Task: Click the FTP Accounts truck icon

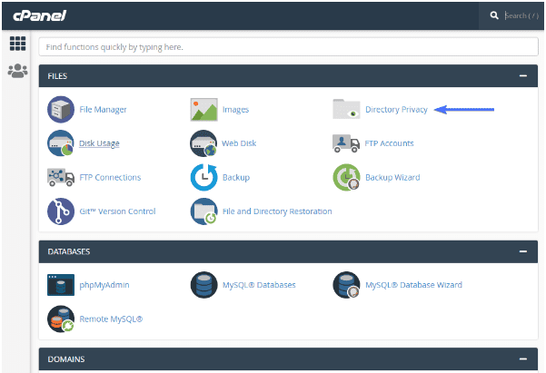Action: pos(346,143)
